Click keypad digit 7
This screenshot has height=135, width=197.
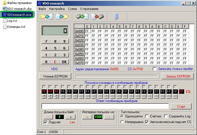[46, 41]
